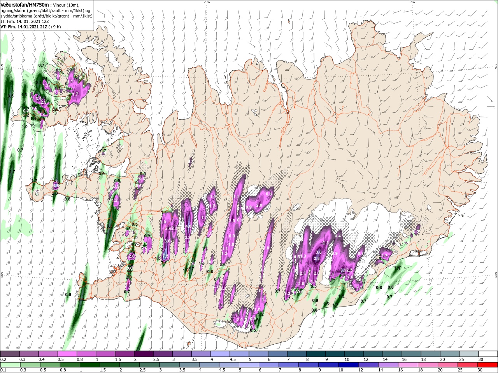498x373 pixels.
Task: Click the forecast offset text (+9 h)
Action: 55,27
